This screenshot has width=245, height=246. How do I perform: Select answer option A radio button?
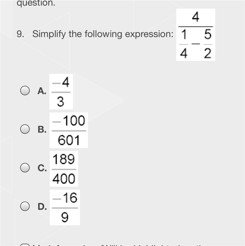(25, 91)
